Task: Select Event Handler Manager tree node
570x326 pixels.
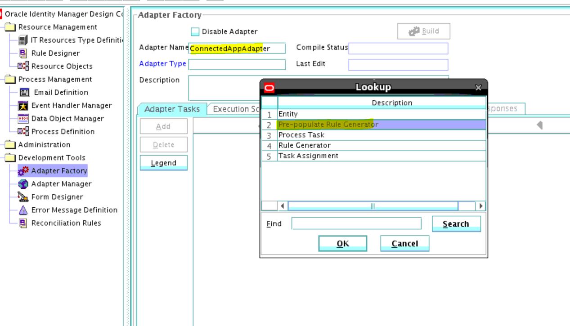Action: coord(72,105)
